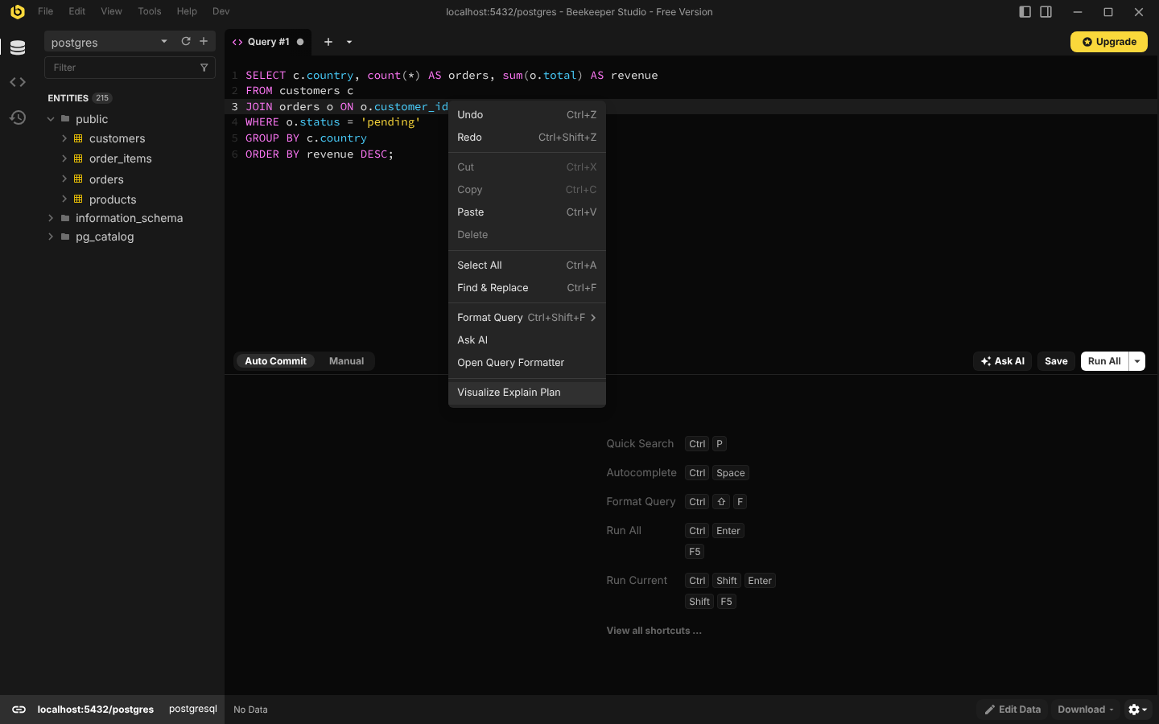Expand the information_schema folder
Screen dimensions: 1159x724
tap(51, 218)
